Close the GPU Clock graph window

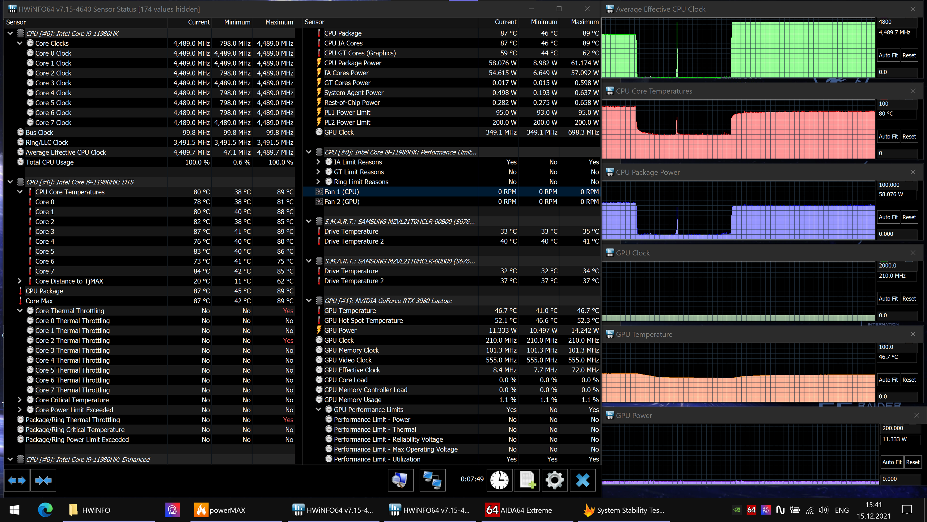(912, 253)
